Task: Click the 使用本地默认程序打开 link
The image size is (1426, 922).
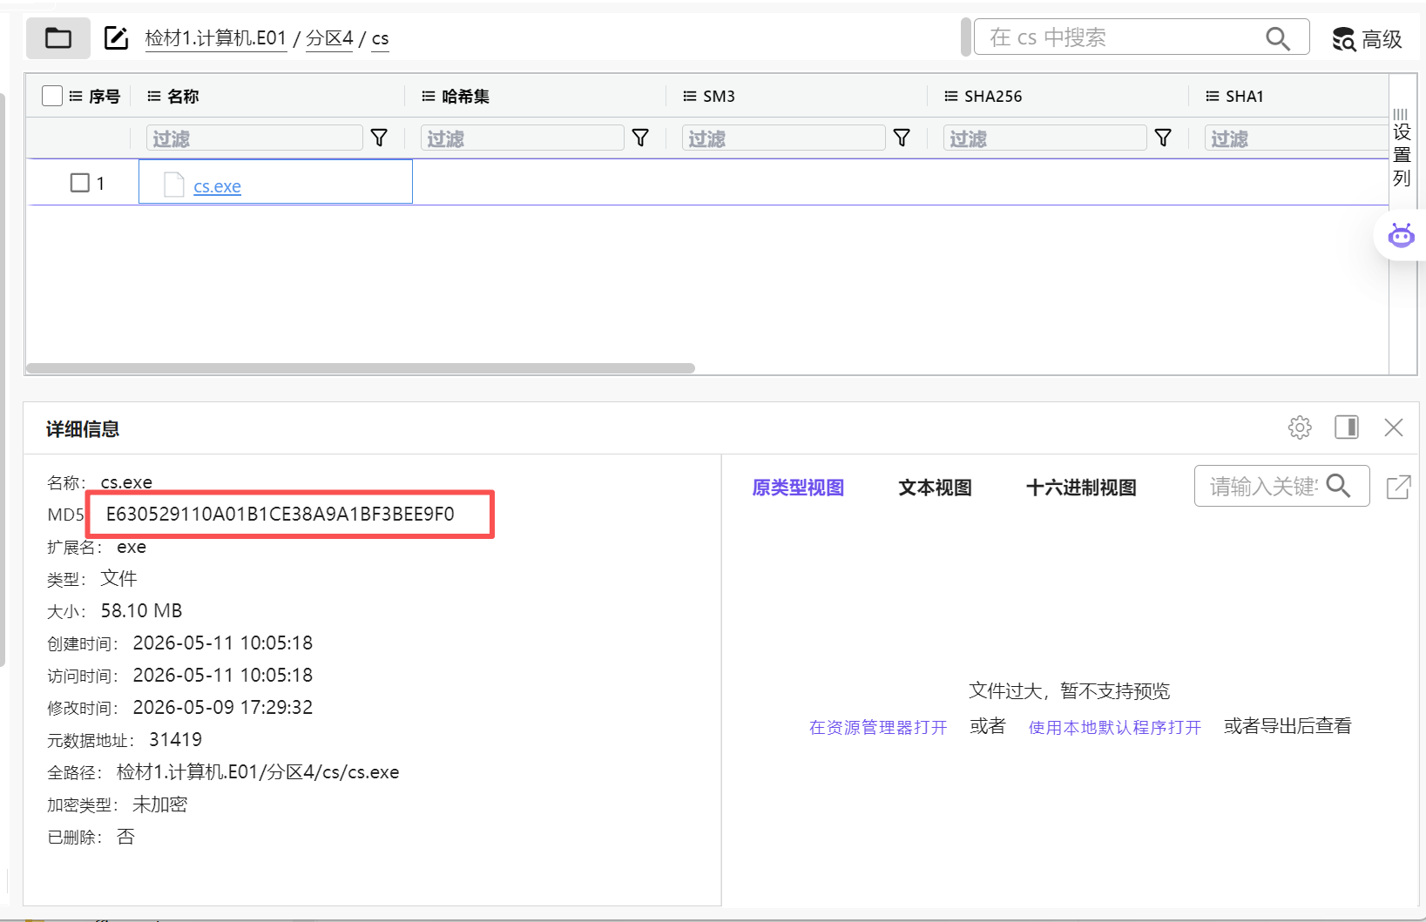Action: coord(1115,727)
